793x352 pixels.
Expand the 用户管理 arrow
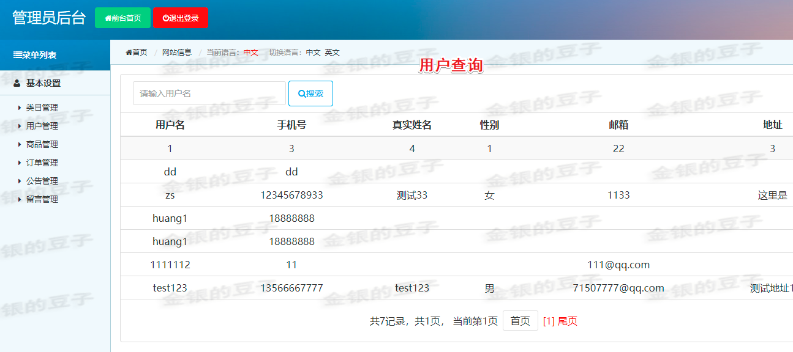pyautogui.click(x=20, y=126)
